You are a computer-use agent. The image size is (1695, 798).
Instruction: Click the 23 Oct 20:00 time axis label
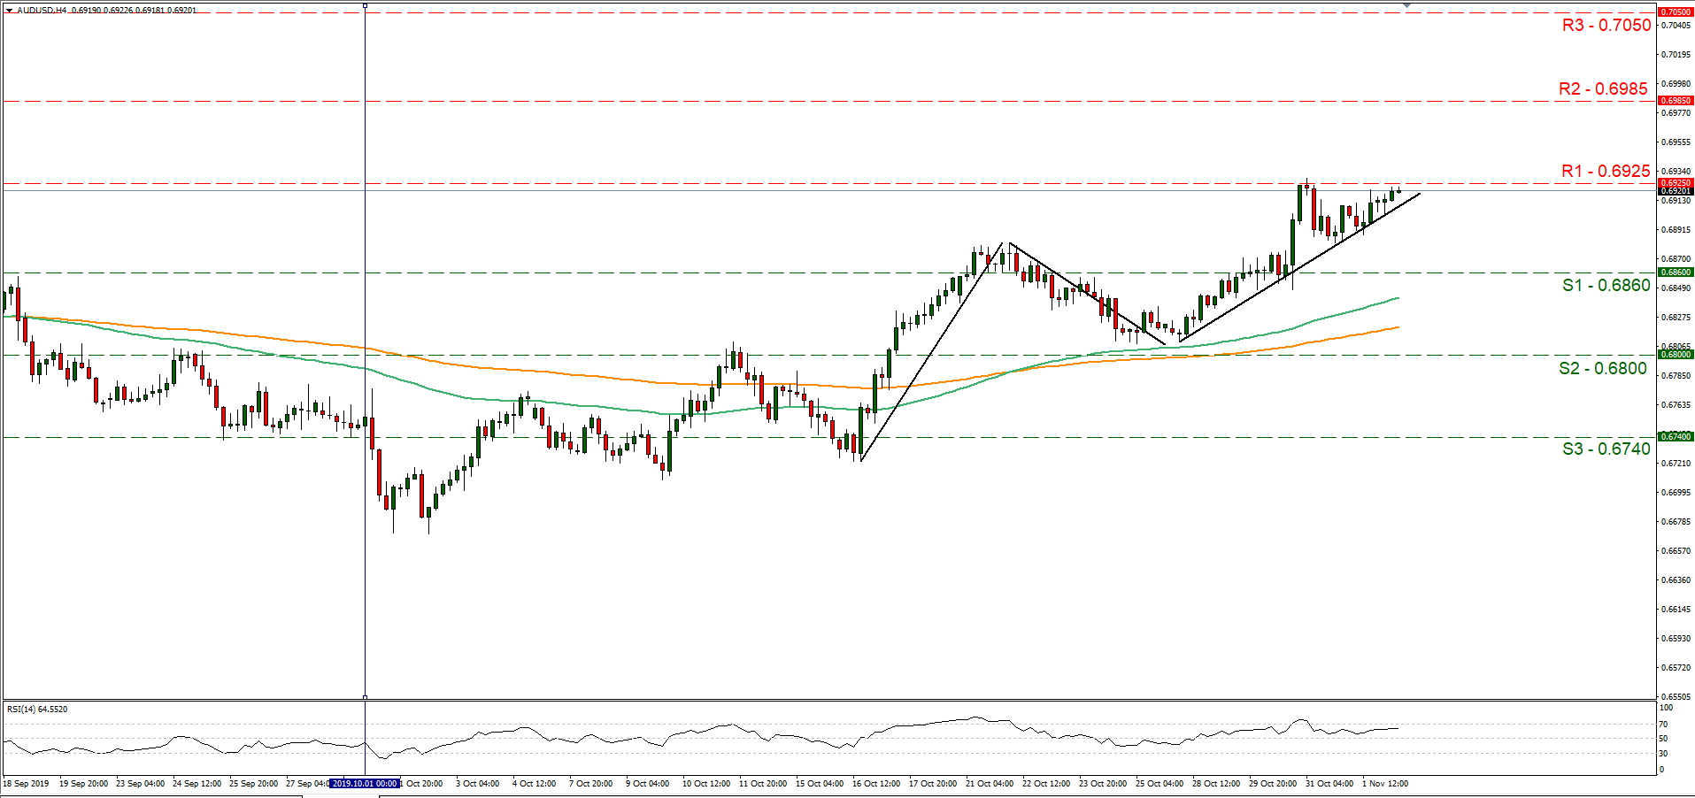pos(1103,784)
